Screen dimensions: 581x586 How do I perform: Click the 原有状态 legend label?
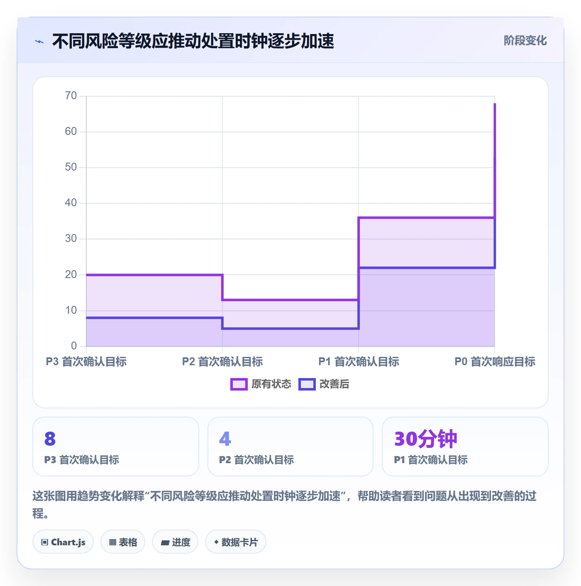tap(271, 384)
